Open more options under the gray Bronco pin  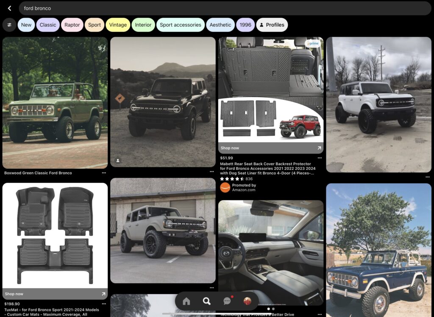tap(212, 288)
